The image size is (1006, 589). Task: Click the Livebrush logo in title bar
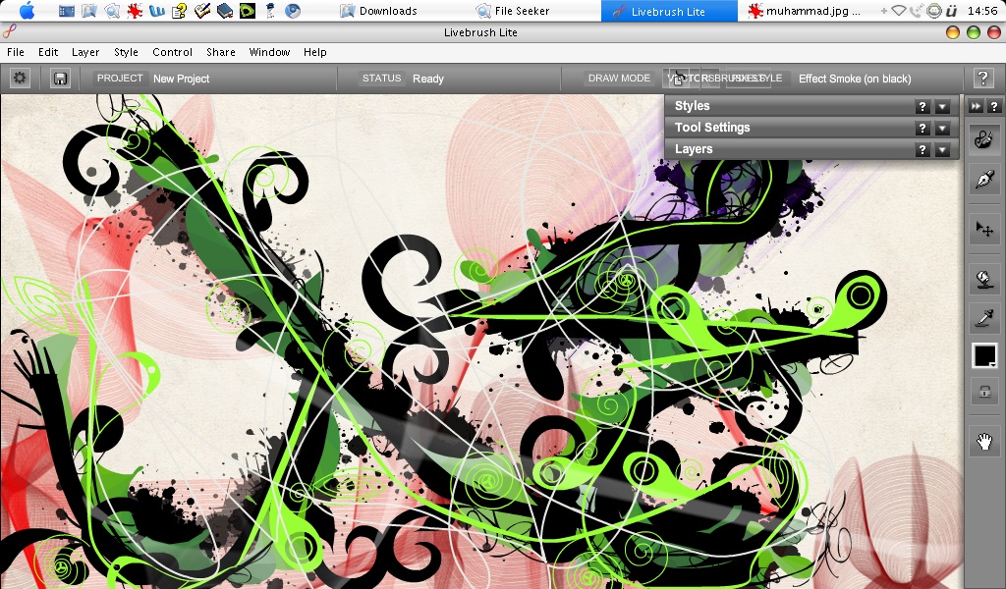(x=9, y=31)
